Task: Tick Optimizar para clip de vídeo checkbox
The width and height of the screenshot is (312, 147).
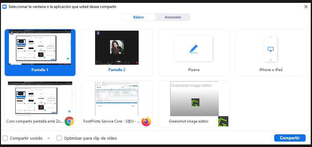Action: pos(59,138)
